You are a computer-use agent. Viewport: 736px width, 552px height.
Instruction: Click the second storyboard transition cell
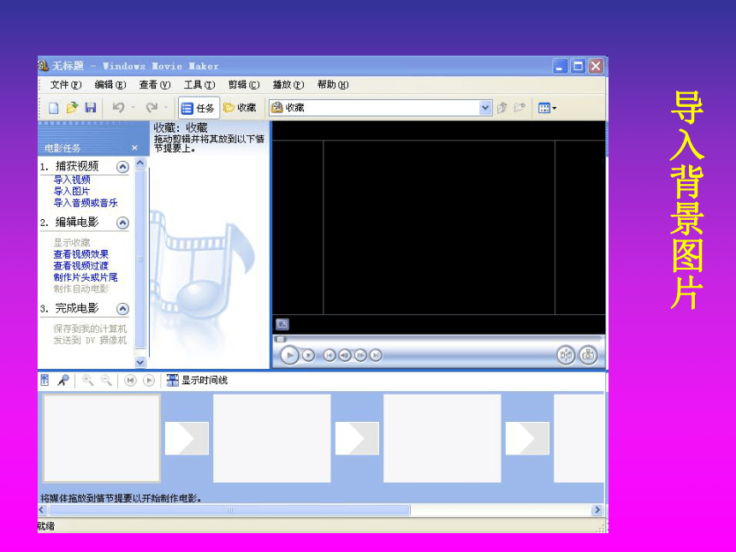357,438
